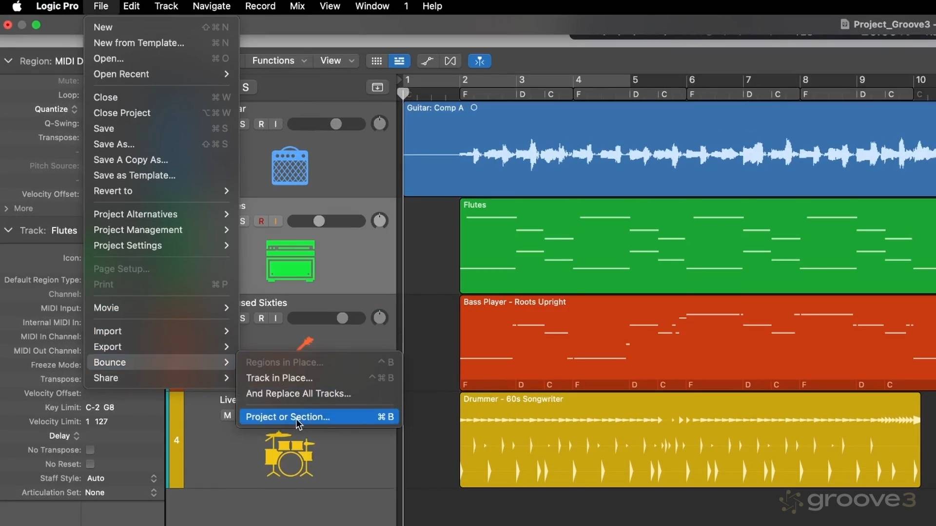Open the Navigate menu in menu bar
Viewport: 936px width, 526px height.
(211, 6)
